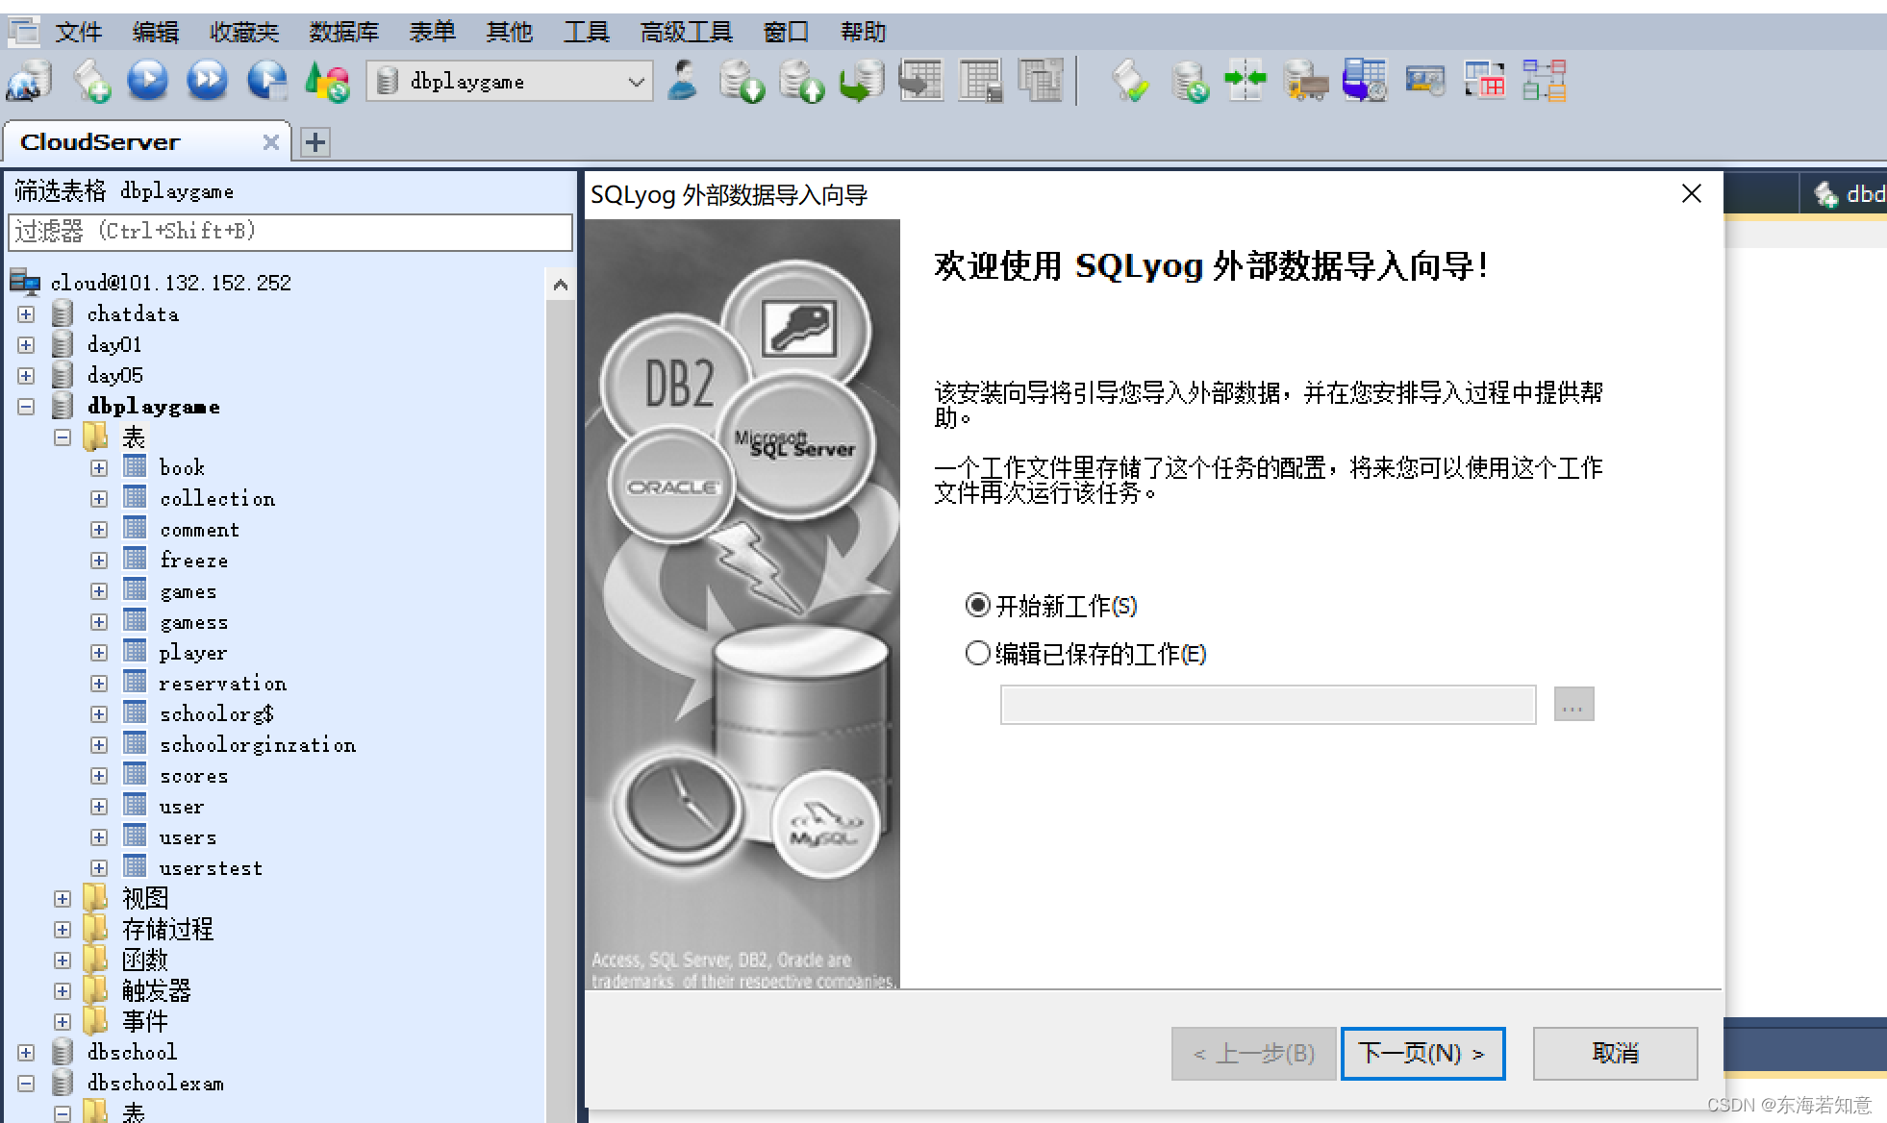Click grey stacked tables toolbar icon
The image size is (1887, 1123).
click(x=1040, y=81)
